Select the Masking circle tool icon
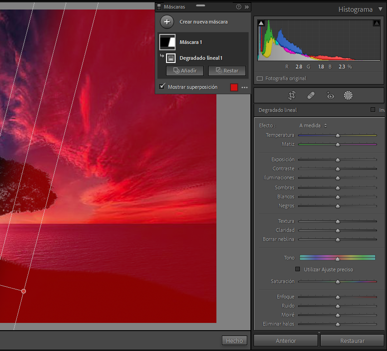The height and width of the screenshot is (351, 387). pyautogui.click(x=348, y=95)
